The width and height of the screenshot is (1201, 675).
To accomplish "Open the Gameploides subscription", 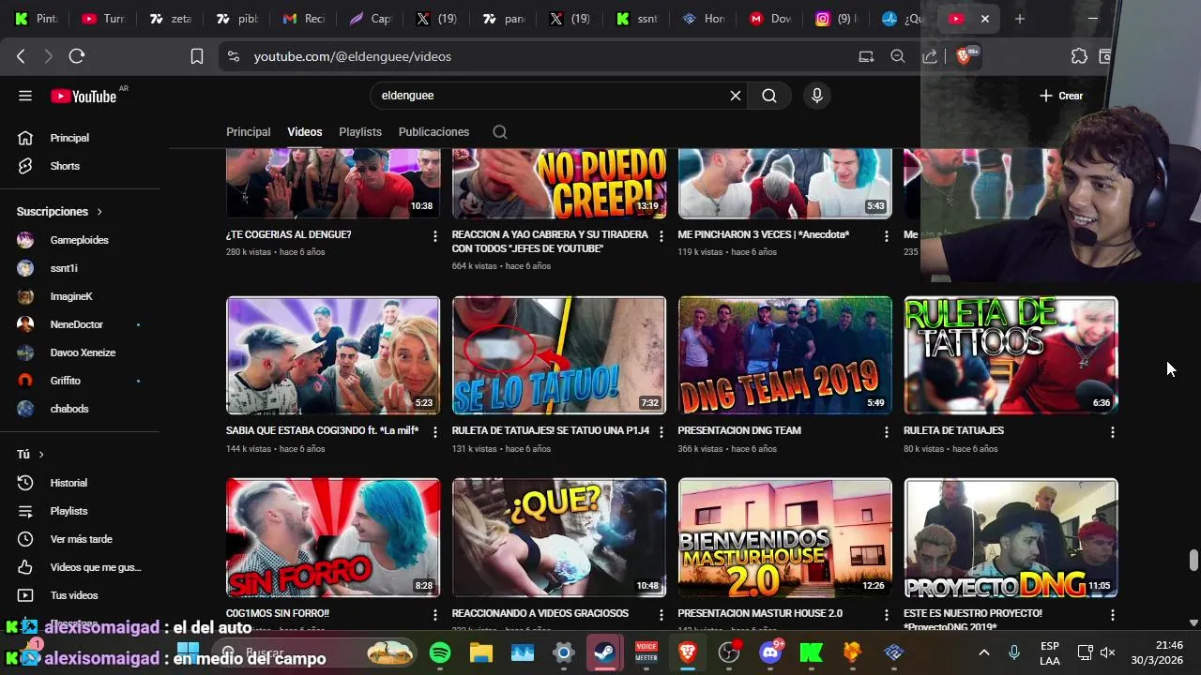I will 80,240.
